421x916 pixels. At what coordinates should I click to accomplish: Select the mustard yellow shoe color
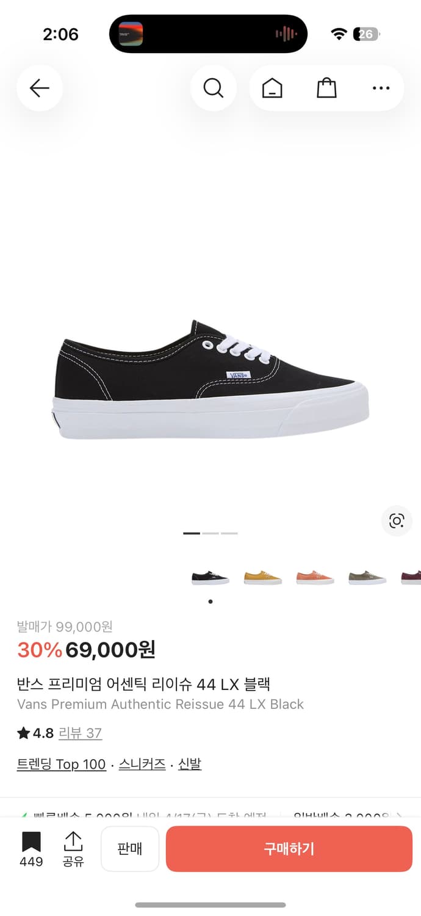click(263, 577)
